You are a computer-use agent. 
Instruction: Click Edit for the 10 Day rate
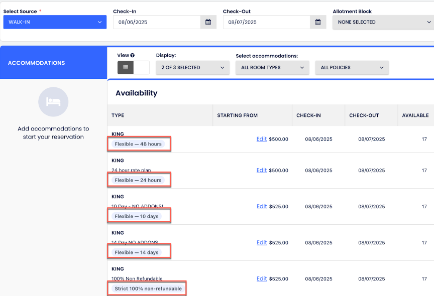click(x=261, y=206)
